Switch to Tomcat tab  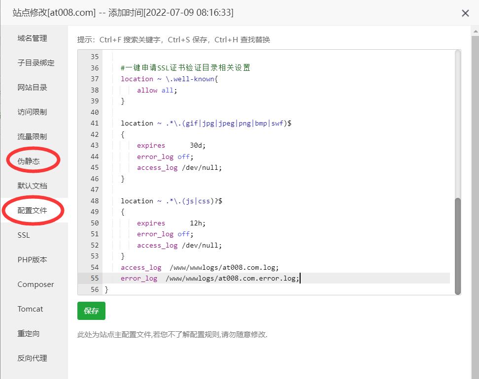pyautogui.click(x=30, y=309)
